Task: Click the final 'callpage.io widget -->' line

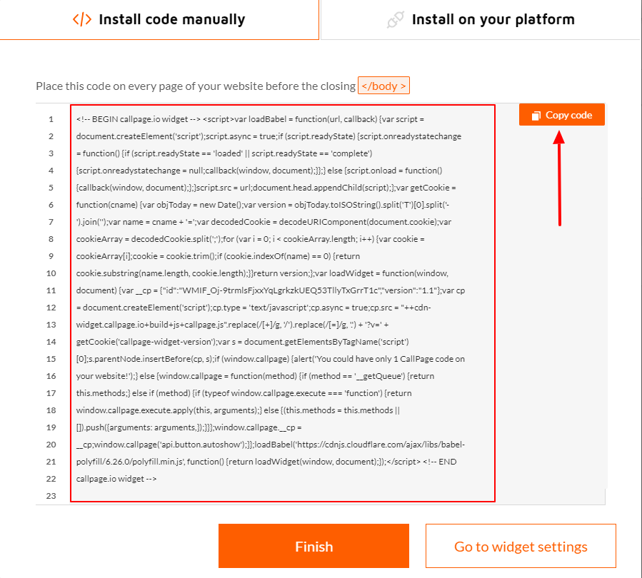Action: click(116, 479)
